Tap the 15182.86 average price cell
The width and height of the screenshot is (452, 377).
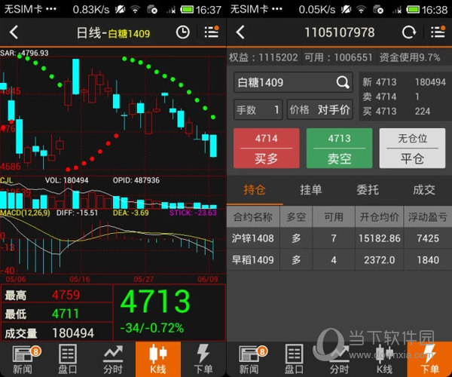coord(380,238)
